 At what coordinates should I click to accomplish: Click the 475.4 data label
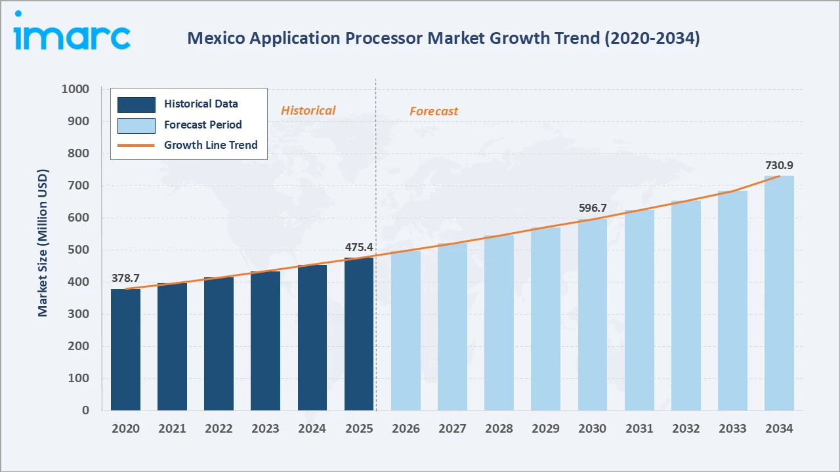[x=359, y=247]
